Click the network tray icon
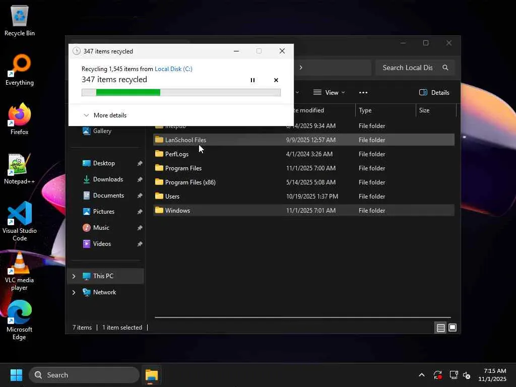 454,375
